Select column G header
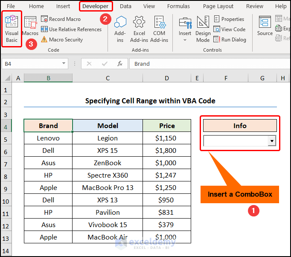Image resolution: width=291 pixels, height=257 pixels. pos(262,78)
